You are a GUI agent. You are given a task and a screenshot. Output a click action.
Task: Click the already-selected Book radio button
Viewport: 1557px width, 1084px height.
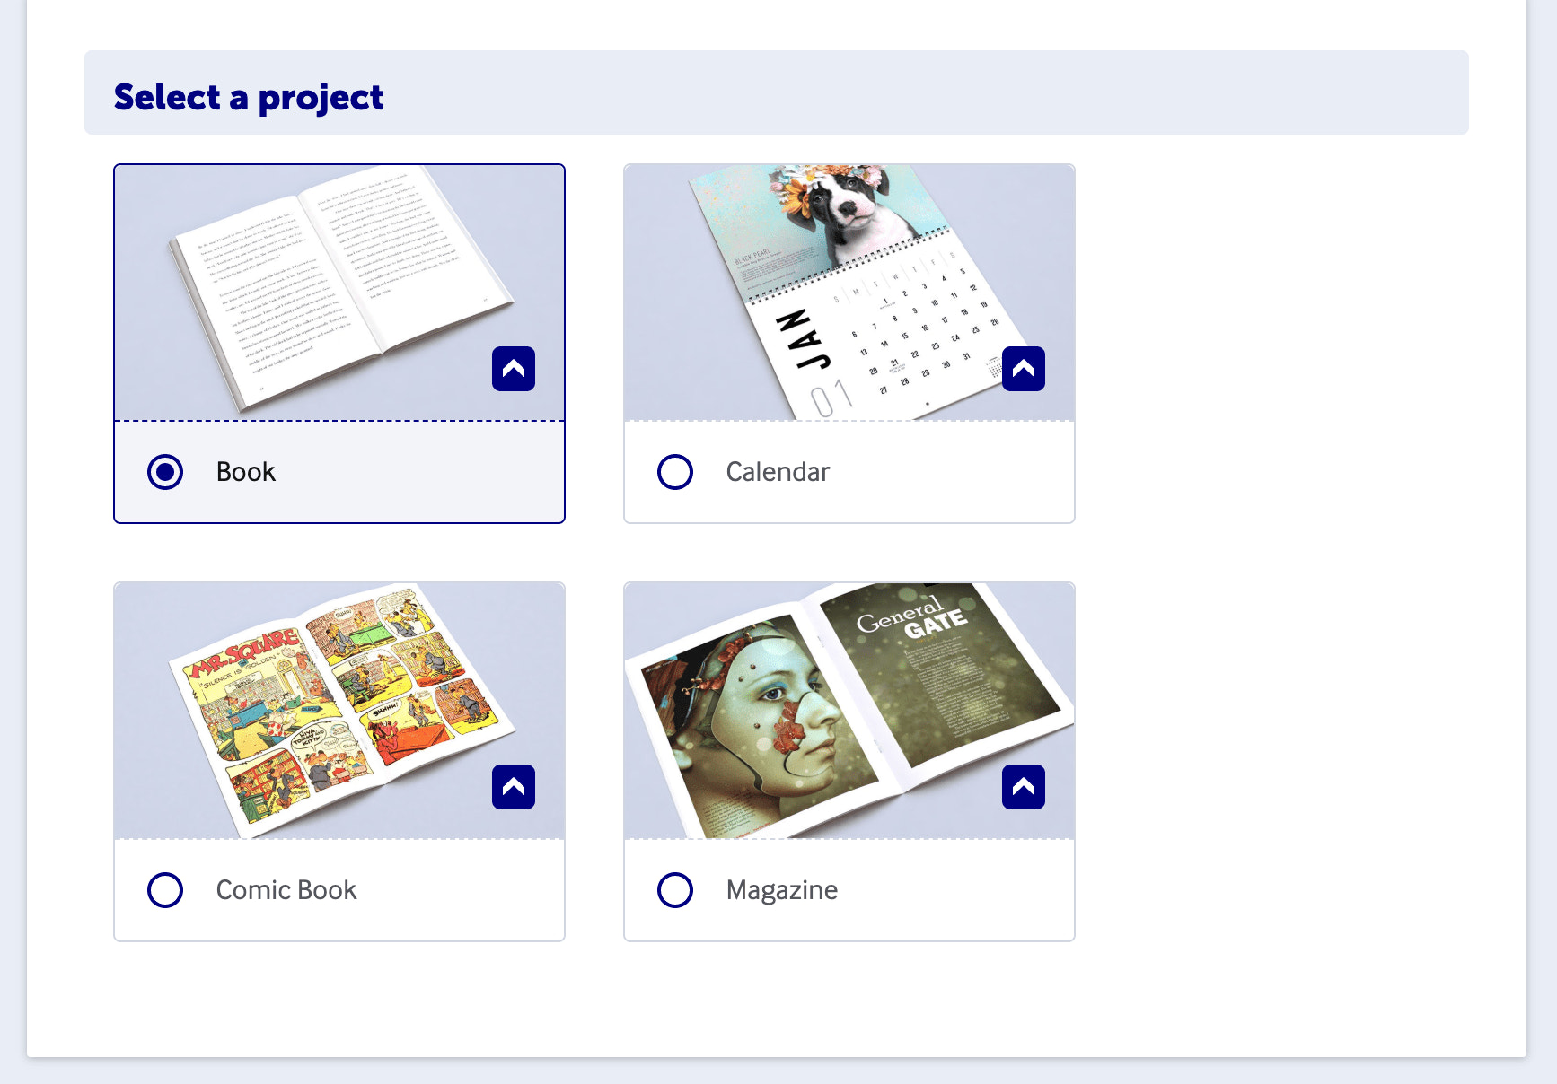[x=165, y=471]
